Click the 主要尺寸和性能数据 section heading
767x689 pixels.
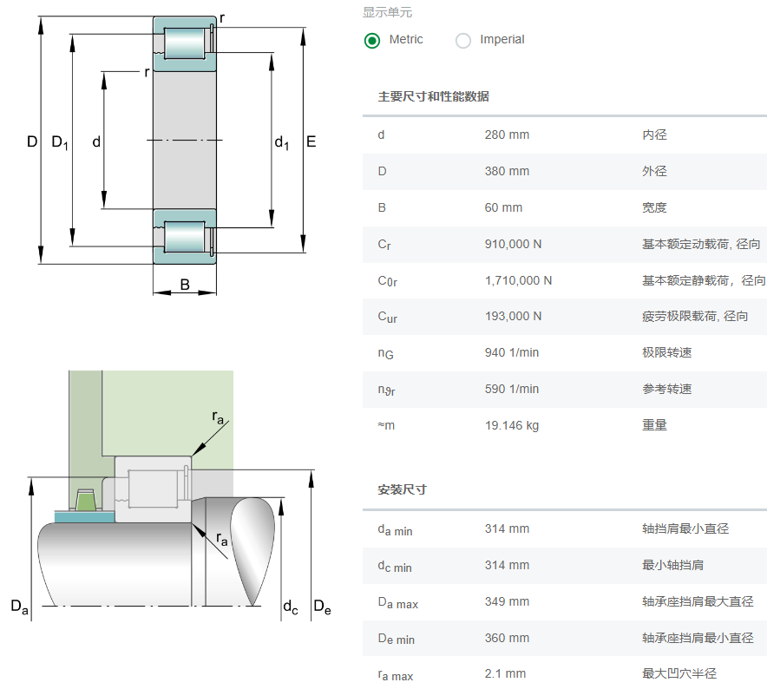(434, 96)
